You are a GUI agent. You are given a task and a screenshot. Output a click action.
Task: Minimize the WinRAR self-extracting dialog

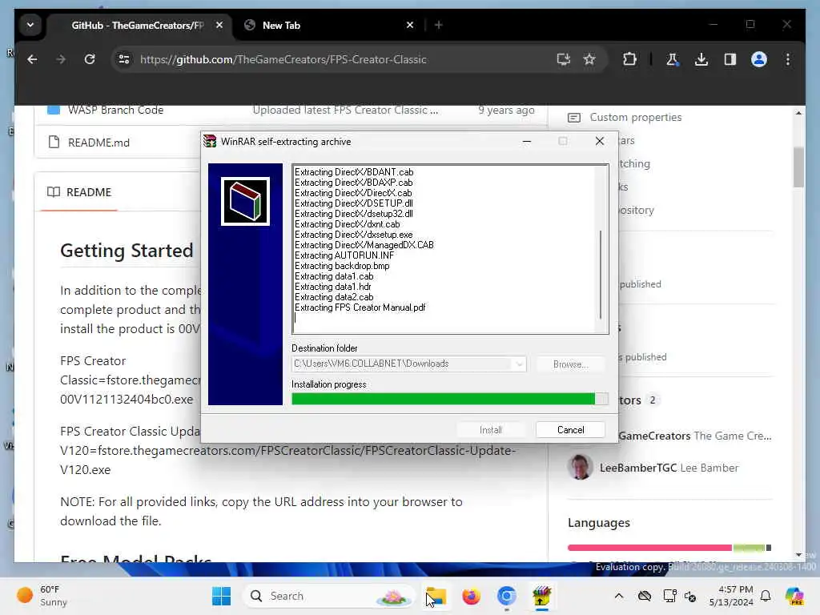[527, 141]
